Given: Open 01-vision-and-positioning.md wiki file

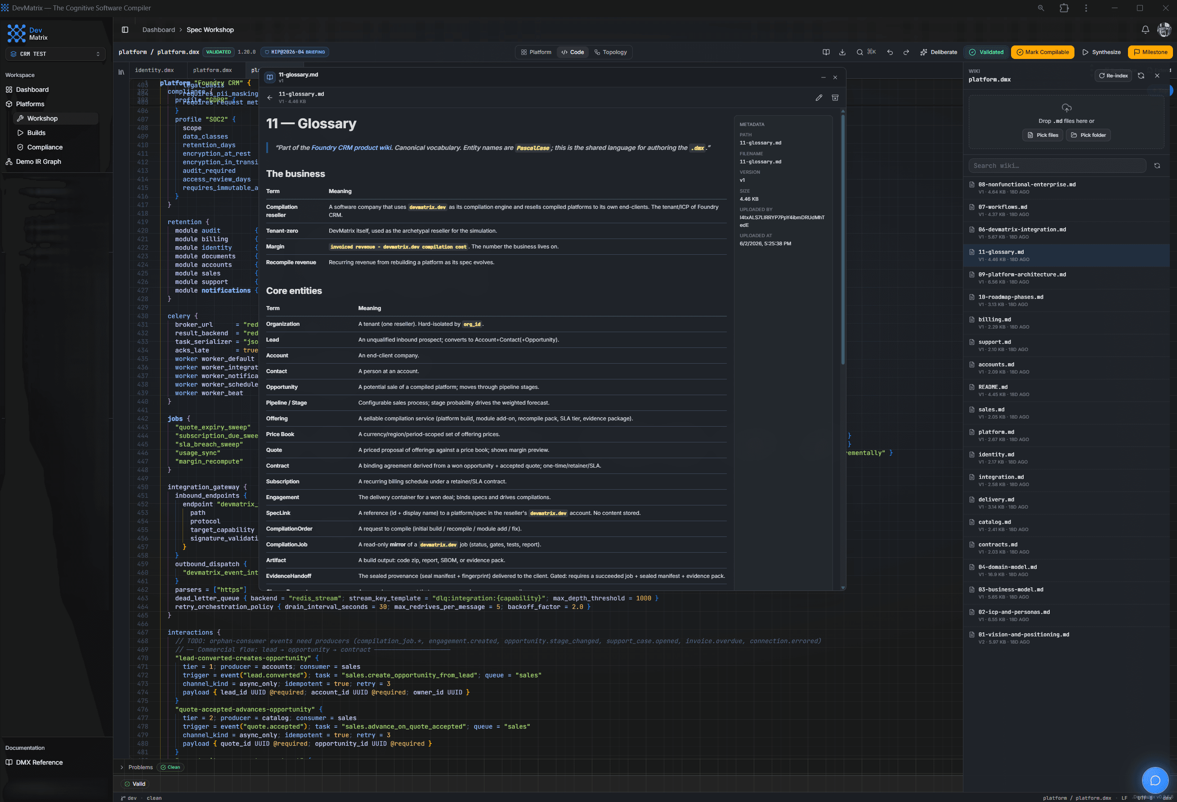Looking at the screenshot, I should tap(1067, 638).
